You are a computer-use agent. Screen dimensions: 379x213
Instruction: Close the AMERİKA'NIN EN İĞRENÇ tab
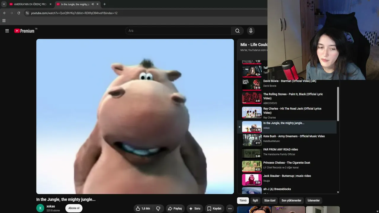tap(50, 4)
